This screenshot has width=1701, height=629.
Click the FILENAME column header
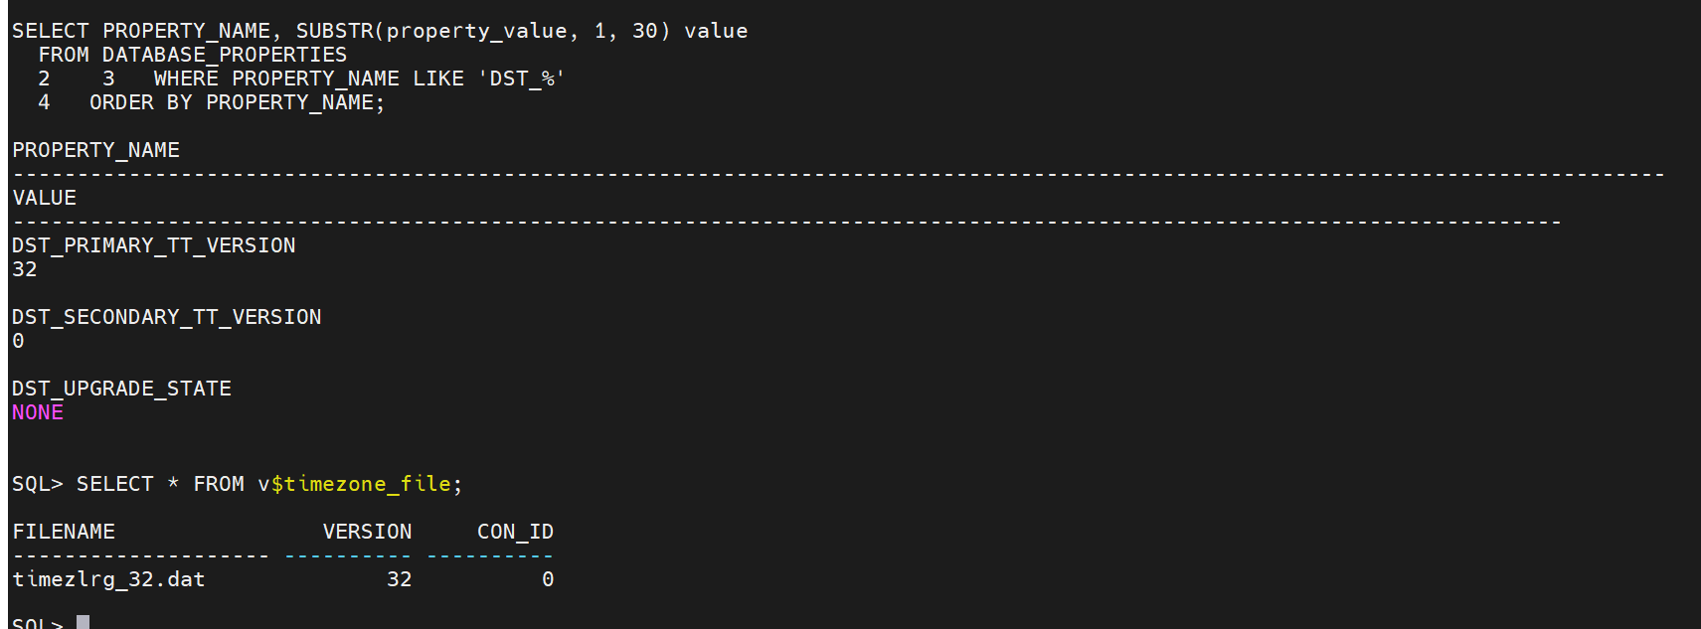[64, 532]
